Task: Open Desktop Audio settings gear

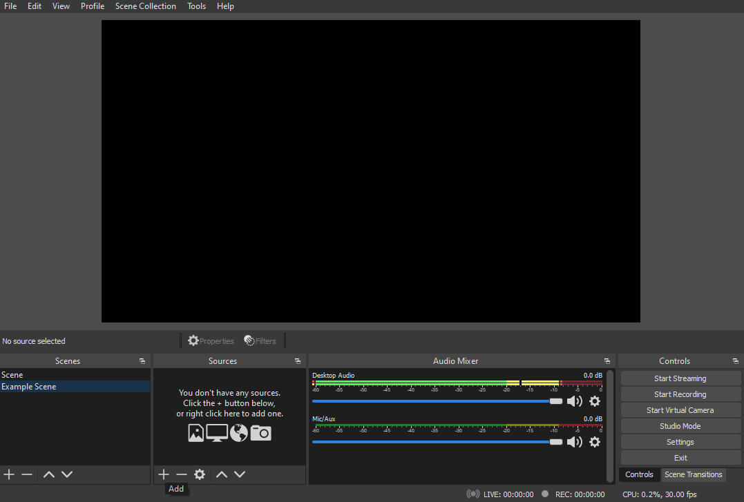Action: pos(595,401)
